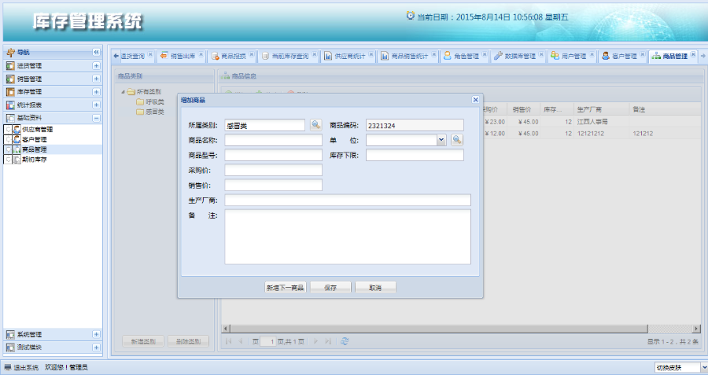Focus the 商品名称 input field
Viewport: 708px width, 375px height.
(x=273, y=141)
